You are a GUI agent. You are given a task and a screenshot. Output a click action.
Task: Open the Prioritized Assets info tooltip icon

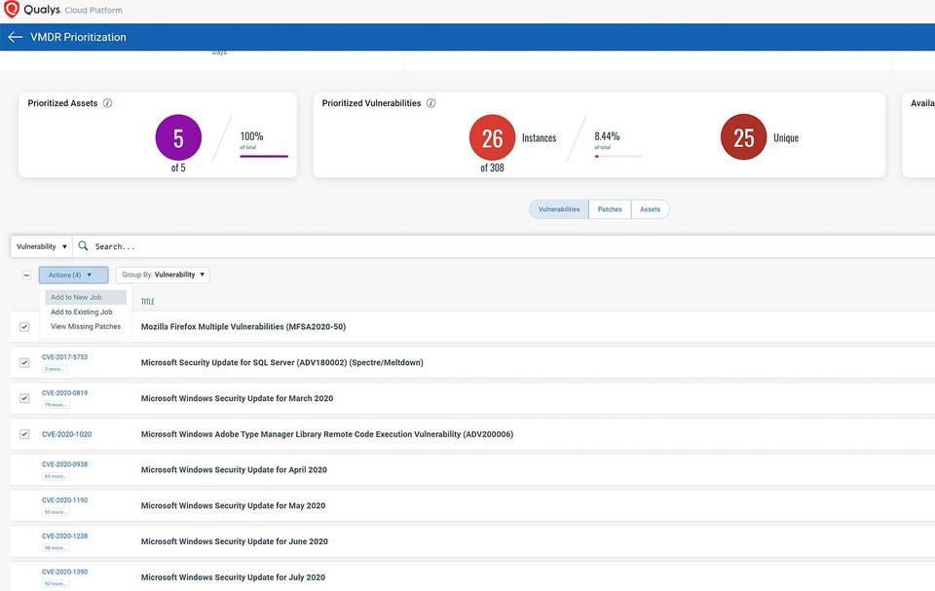108,102
